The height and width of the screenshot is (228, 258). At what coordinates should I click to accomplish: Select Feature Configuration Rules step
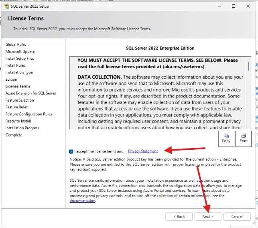coord(28,114)
